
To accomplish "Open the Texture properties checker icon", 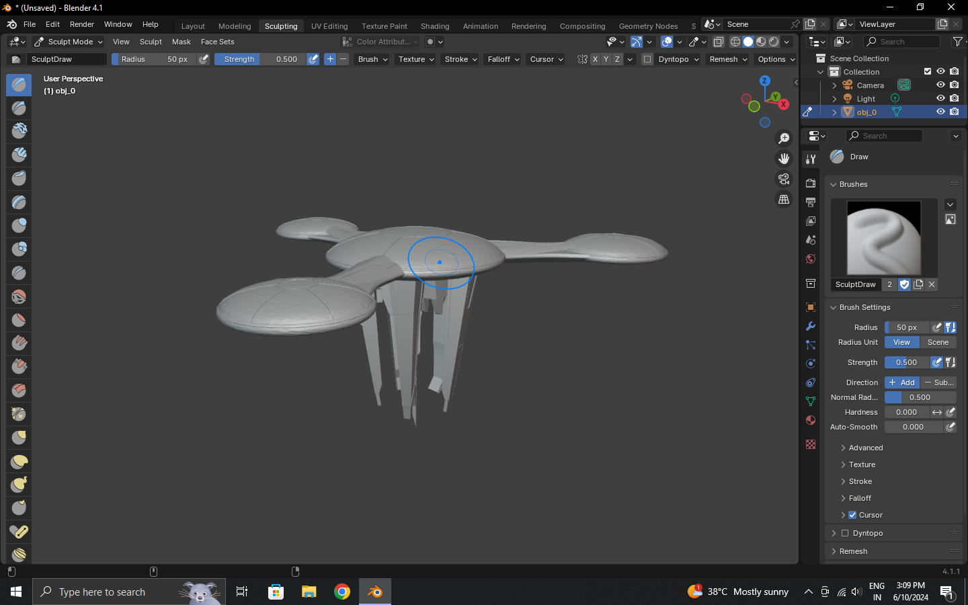I will (x=811, y=444).
